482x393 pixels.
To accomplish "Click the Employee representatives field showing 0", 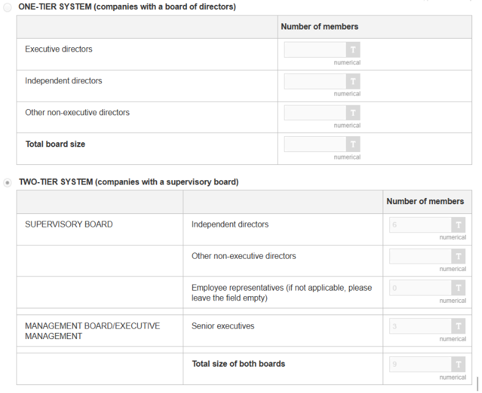I will click(x=421, y=288).
